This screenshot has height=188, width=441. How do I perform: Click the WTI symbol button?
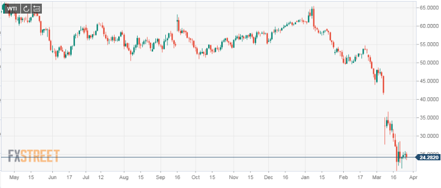point(12,9)
